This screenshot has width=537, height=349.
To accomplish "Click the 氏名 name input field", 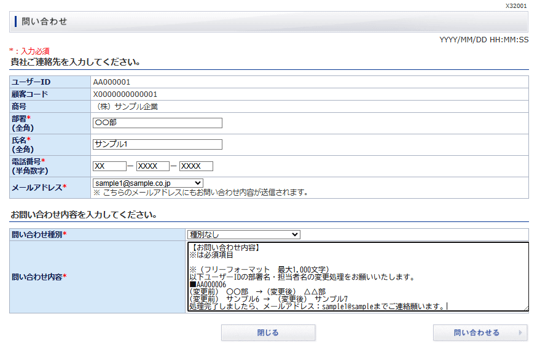I will [157, 144].
